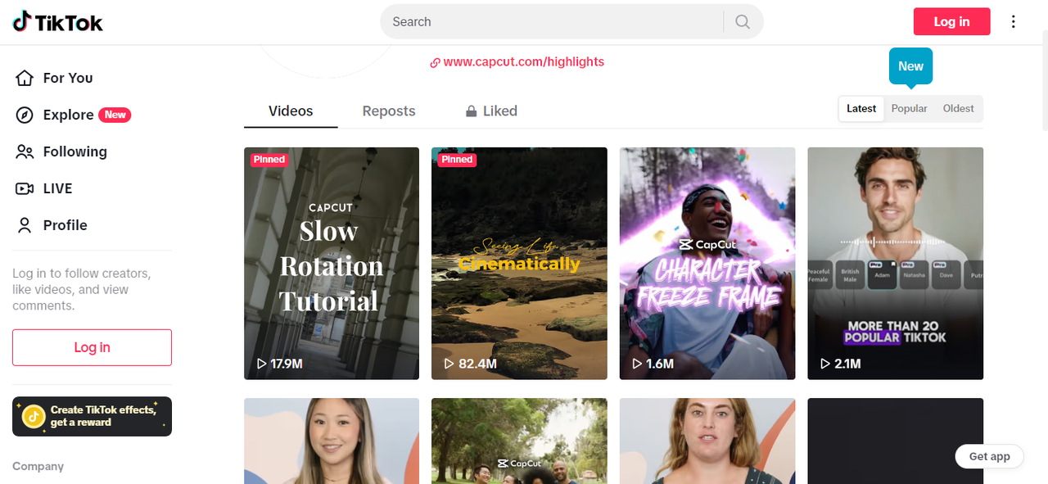Open the Profile page label
The image size is (1048, 484).
click(65, 225)
